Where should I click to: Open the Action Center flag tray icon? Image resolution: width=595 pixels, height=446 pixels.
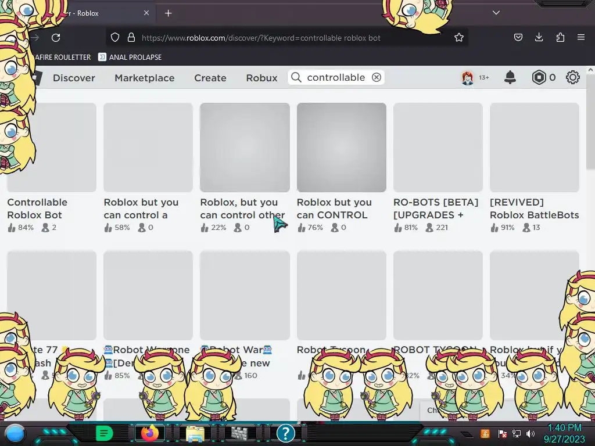(503, 433)
